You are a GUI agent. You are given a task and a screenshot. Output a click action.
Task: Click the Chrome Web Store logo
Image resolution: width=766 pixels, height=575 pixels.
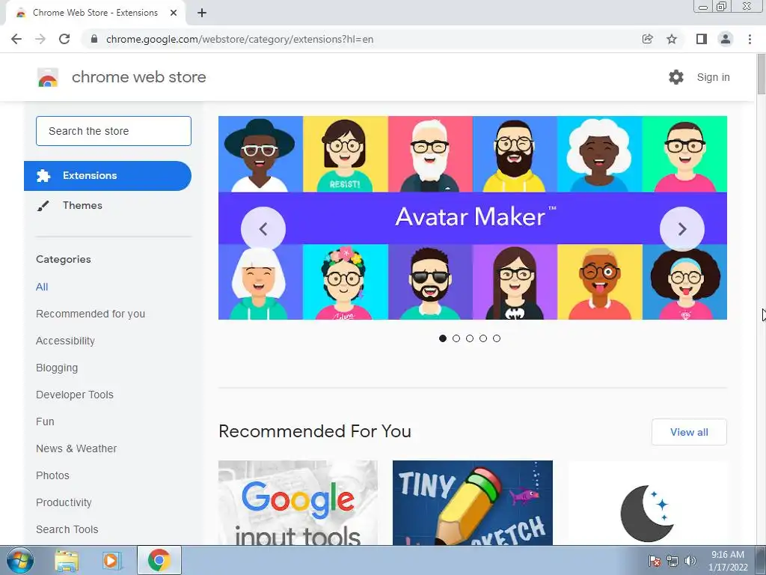tap(48, 77)
